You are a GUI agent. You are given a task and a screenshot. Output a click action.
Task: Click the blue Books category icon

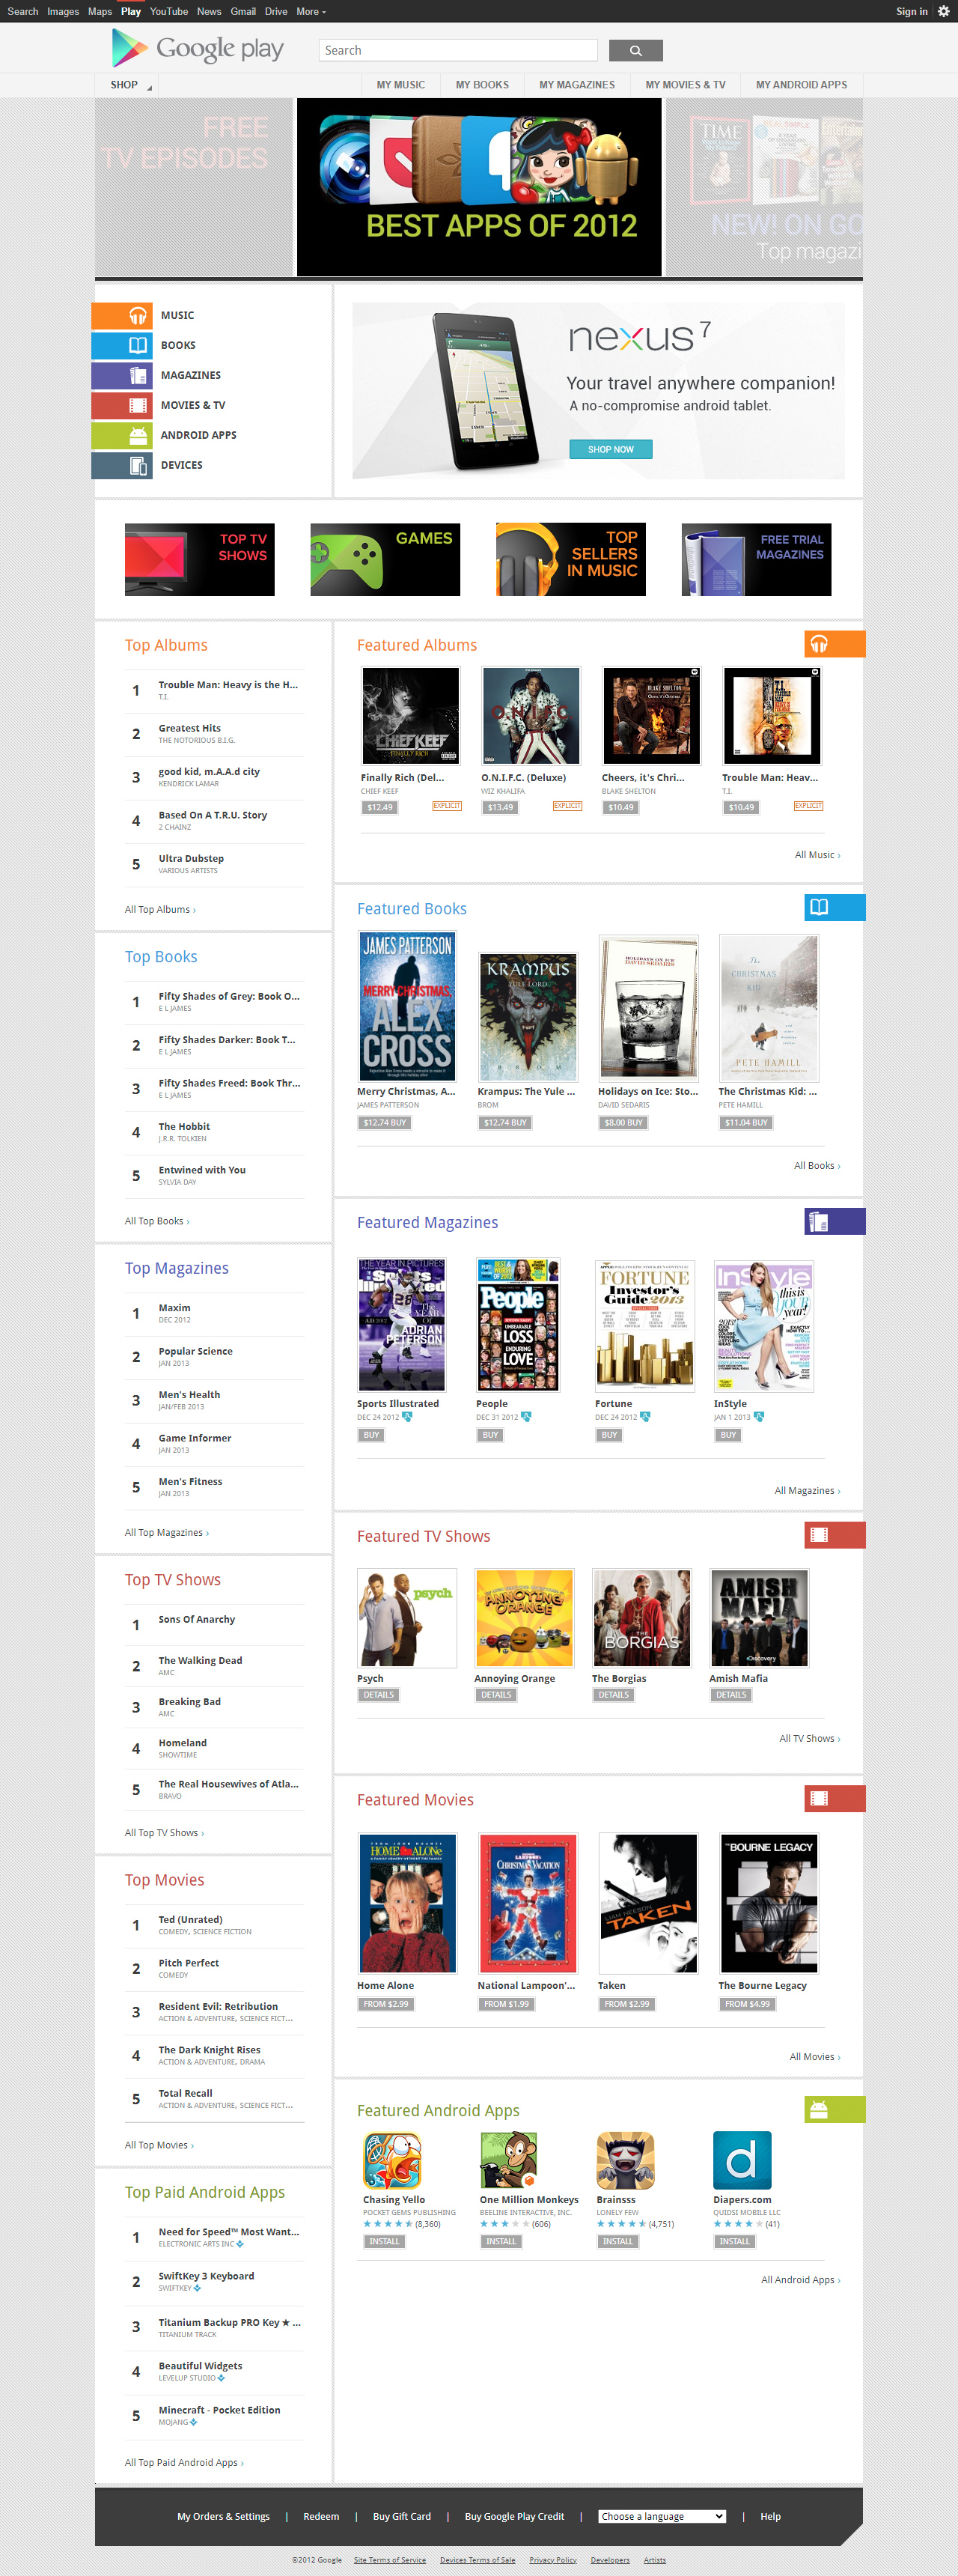[x=137, y=345]
